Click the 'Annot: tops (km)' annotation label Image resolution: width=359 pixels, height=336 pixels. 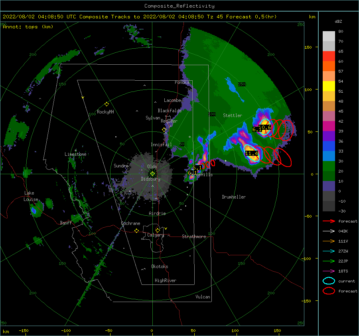[x=28, y=27]
